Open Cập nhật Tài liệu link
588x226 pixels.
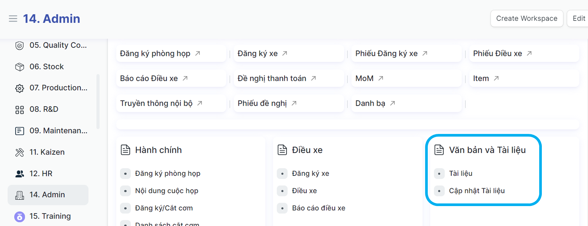(477, 191)
